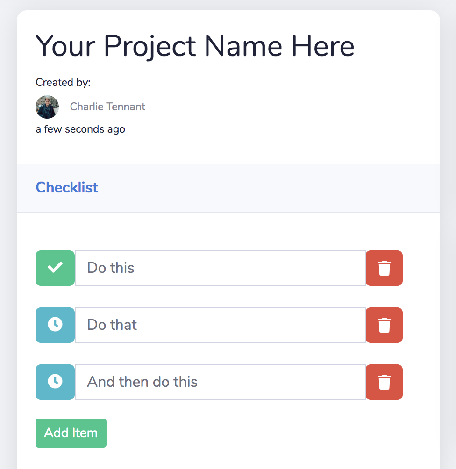Select the Checklist section header
Image resolution: width=456 pixels, height=469 pixels.
[67, 187]
